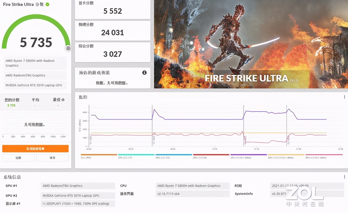Toggle the blue GPU temperature legend series

(174, 156)
